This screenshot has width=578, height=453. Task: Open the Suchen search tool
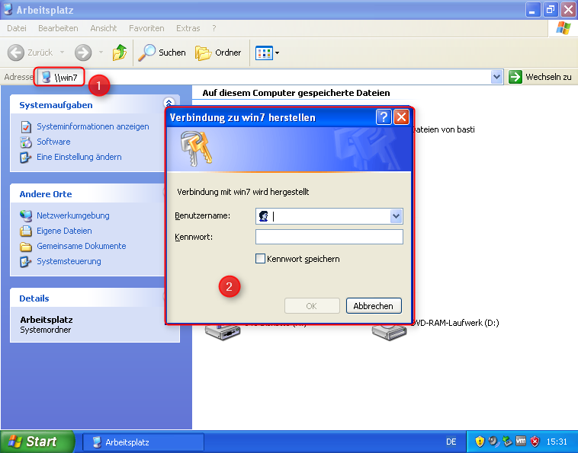pos(162,53)
